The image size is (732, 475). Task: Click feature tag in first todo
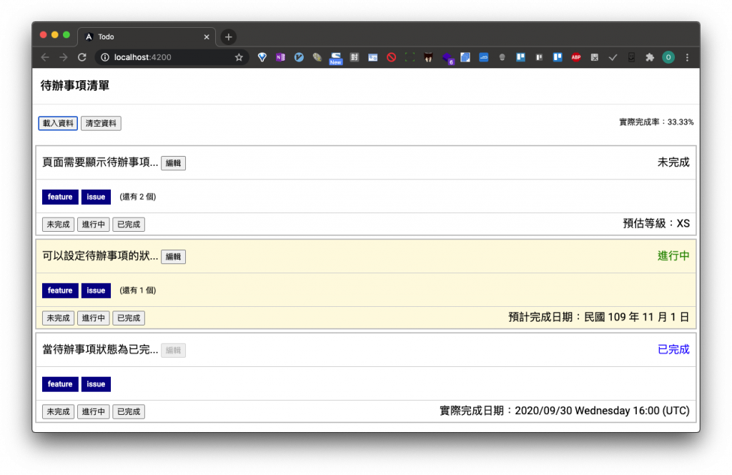60,197
